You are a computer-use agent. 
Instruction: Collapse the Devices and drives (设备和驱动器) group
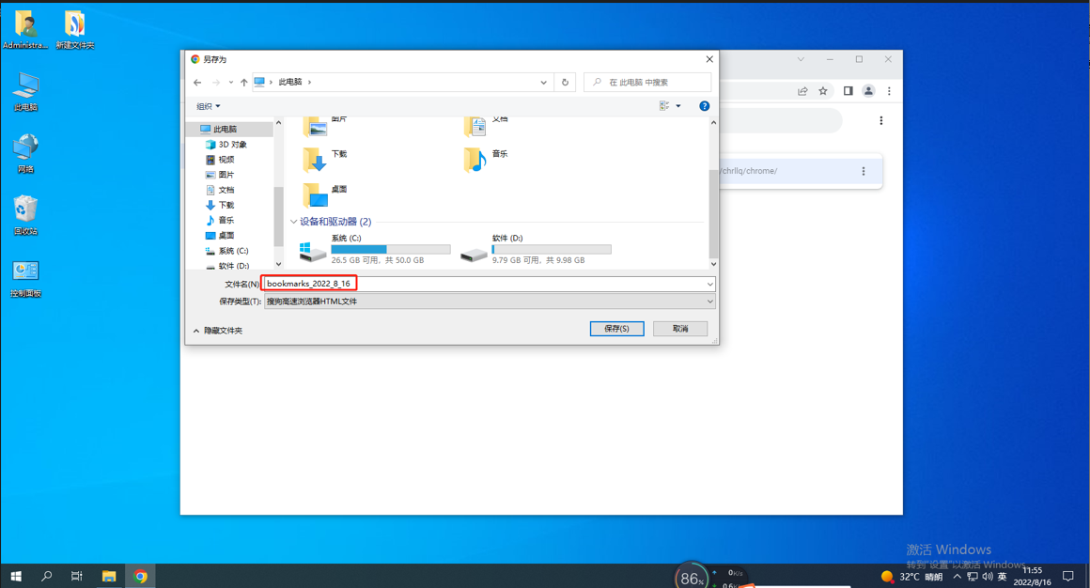point(294,222)
